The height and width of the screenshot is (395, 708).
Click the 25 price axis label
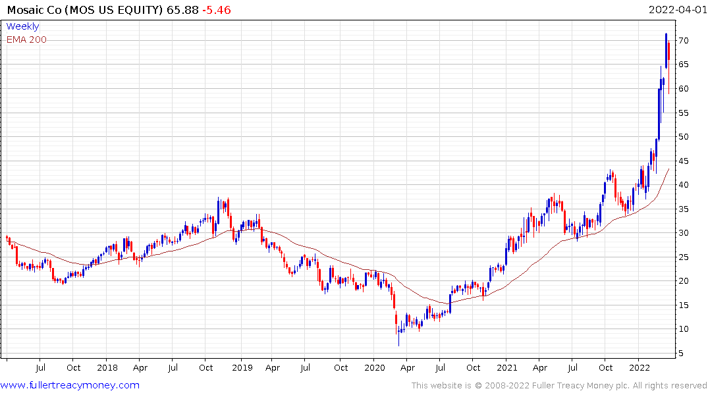(x=684, y=257)
